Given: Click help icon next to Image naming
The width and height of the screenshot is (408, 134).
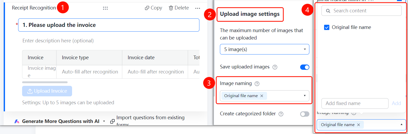Looking at the screenshot, I should [257, 84].
